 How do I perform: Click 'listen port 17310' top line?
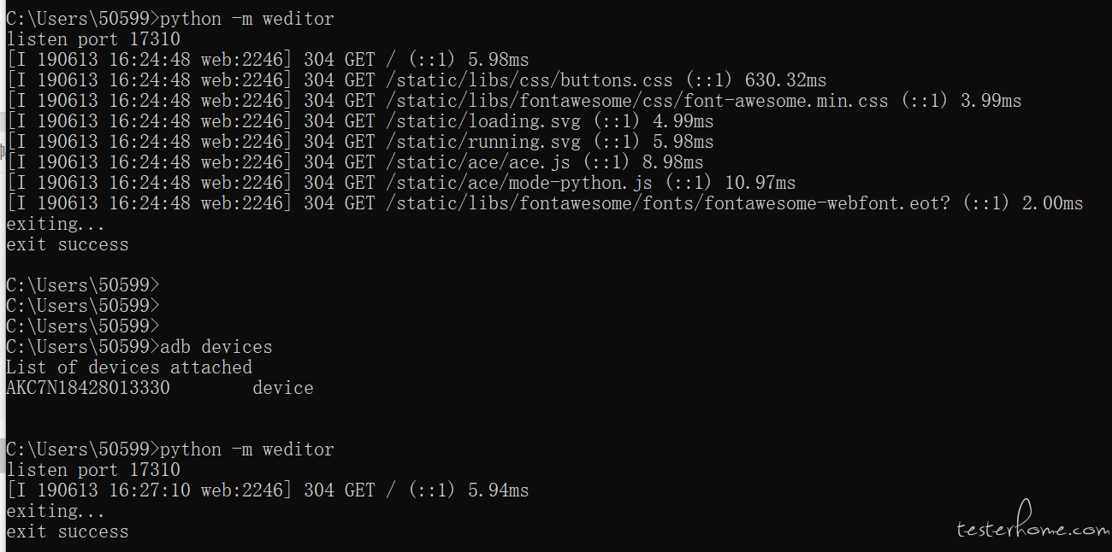pos(93,38)
